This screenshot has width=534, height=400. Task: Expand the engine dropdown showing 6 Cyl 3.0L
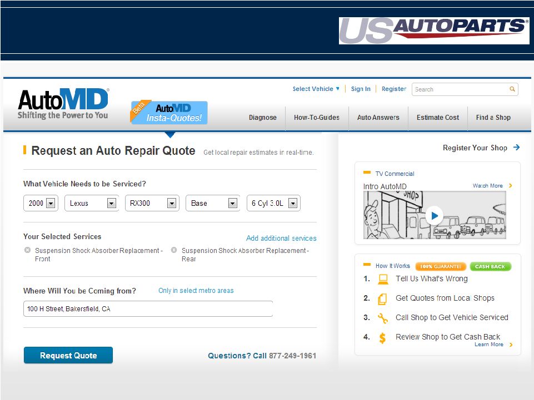coord(293,204)
